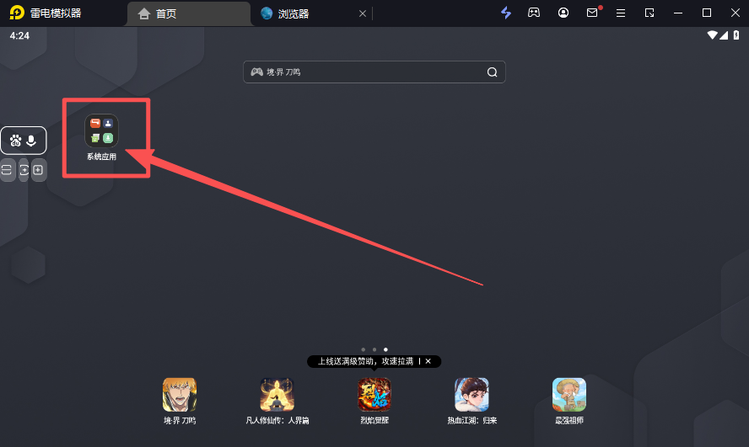Click the window-select icon in title bar

649,13
